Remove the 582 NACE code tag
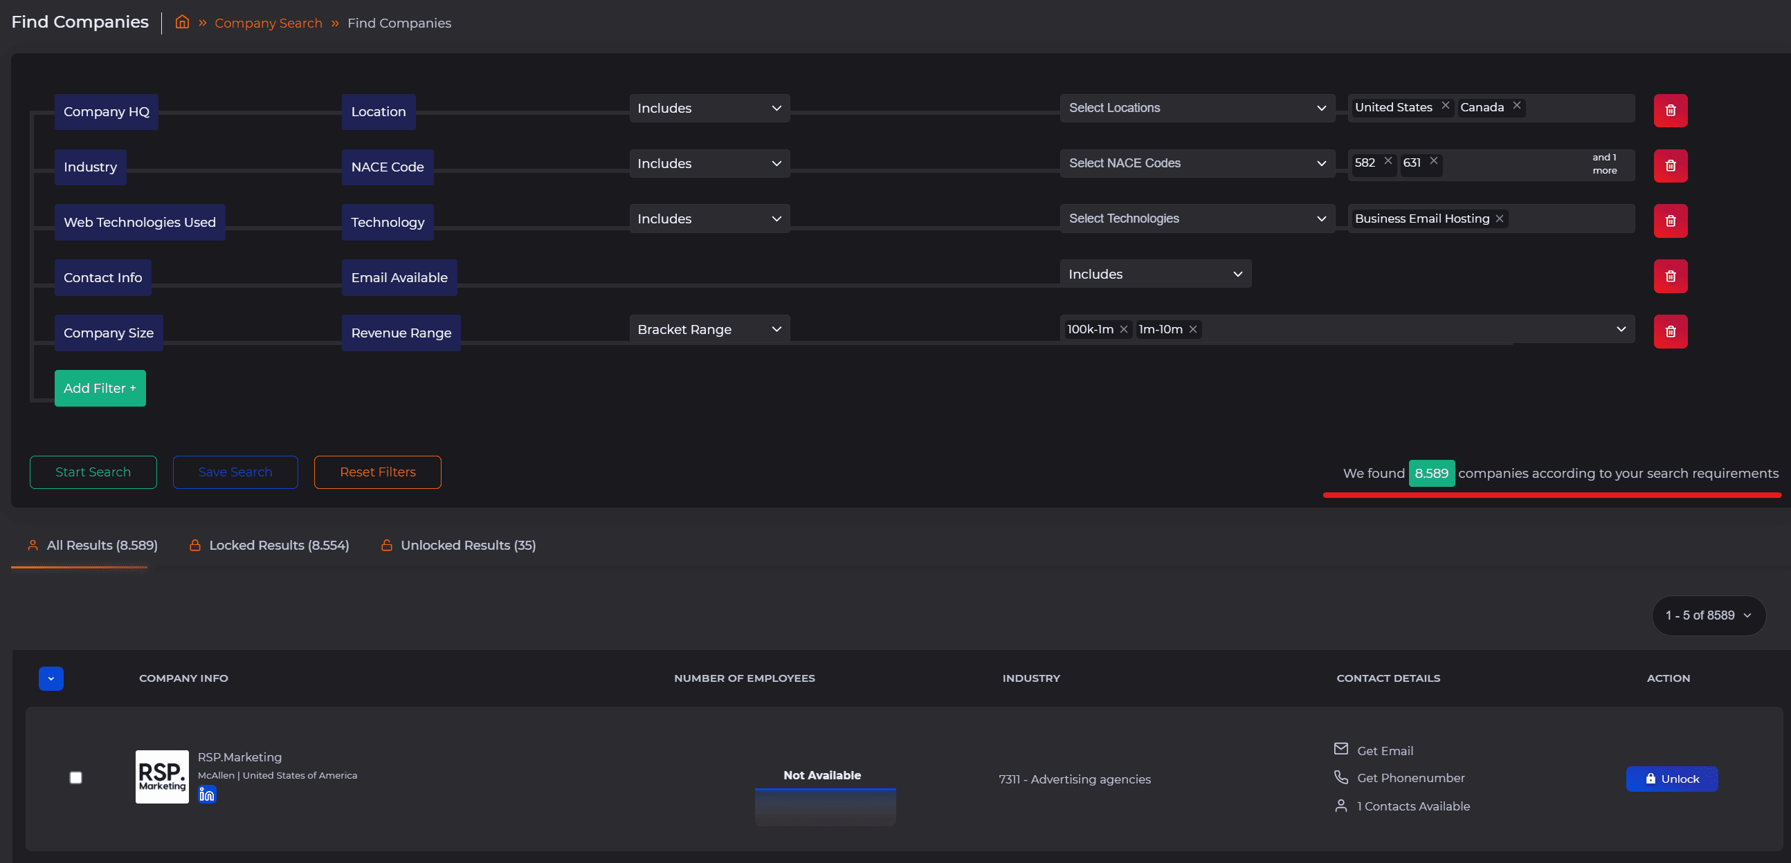 1388,161
